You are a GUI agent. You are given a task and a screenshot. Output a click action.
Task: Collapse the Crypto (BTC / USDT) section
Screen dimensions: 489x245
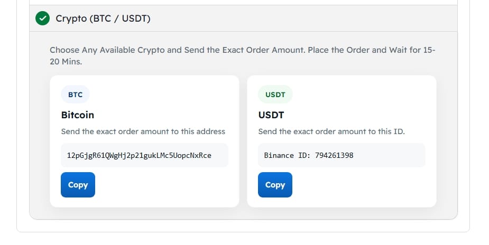pos(103,19)
